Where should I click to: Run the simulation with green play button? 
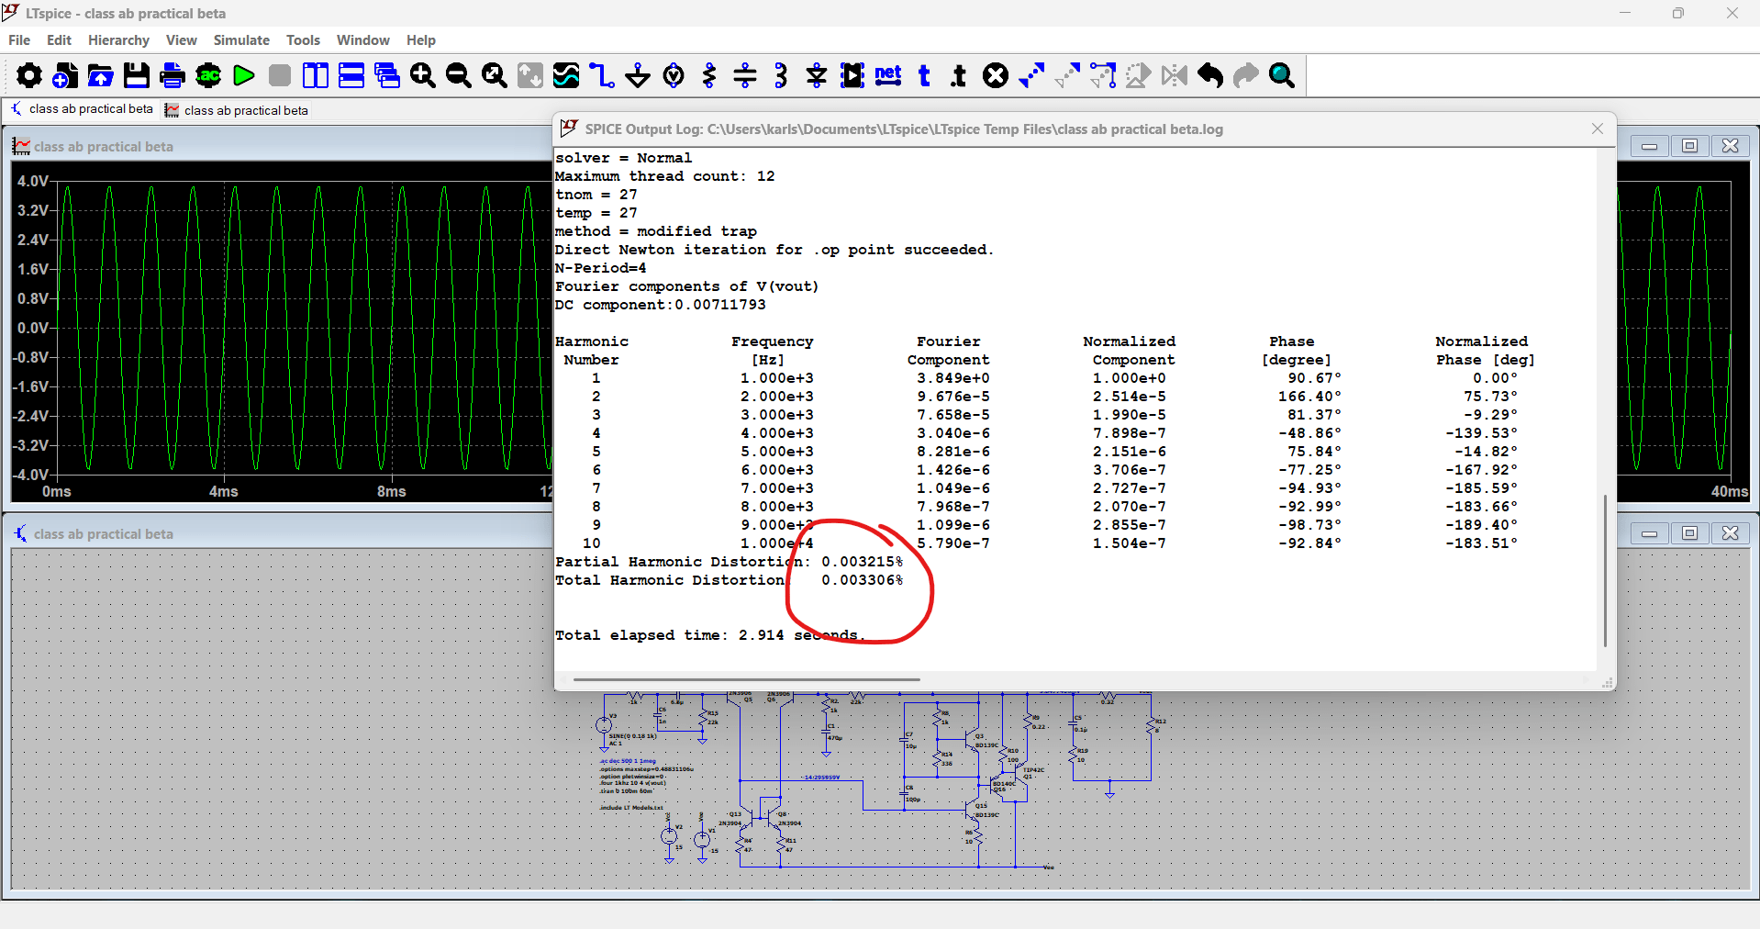point(244,75)
